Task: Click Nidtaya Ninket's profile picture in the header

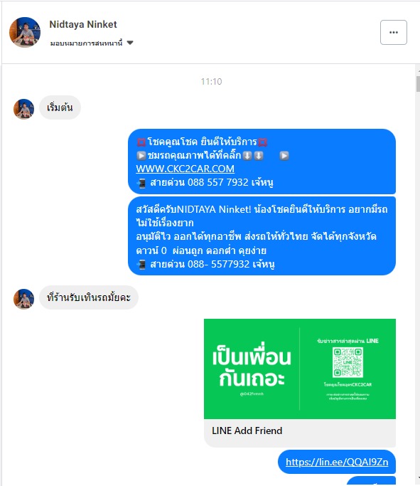Action: (25, 32)
